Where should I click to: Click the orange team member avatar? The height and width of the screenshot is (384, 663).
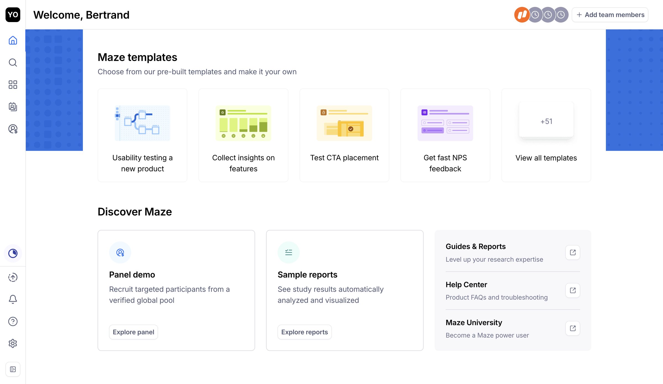[x=522, y=15]
